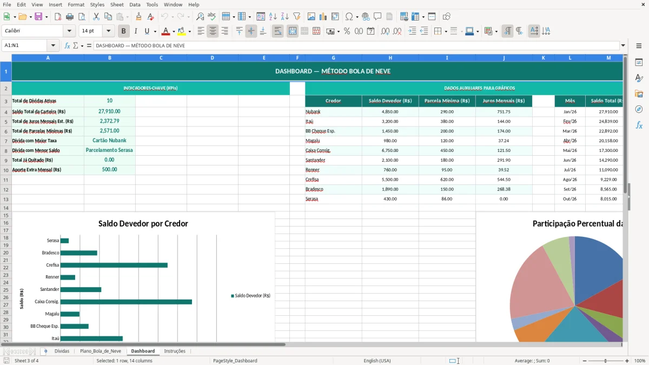
Task: Toggle Merge and Center Cells
Action: [x=293, y=31]
